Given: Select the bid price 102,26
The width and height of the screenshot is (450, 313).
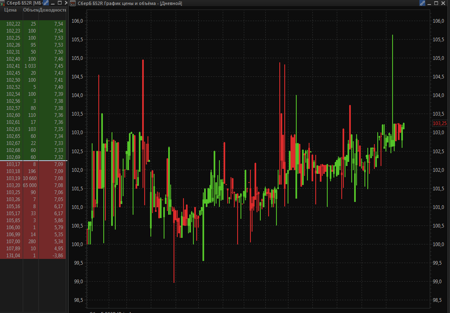Looking at the screenshot, I should coord(13,45).
